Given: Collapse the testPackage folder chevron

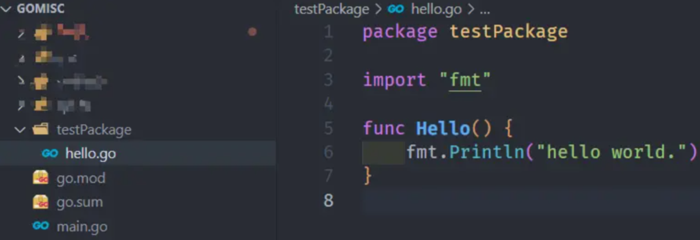Looking at the screenshot, I should coord(20,130).
